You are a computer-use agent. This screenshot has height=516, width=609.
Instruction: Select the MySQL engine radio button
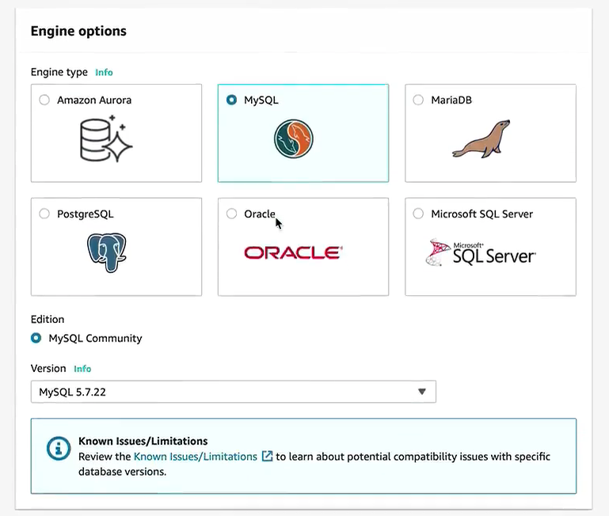point(231,101)
